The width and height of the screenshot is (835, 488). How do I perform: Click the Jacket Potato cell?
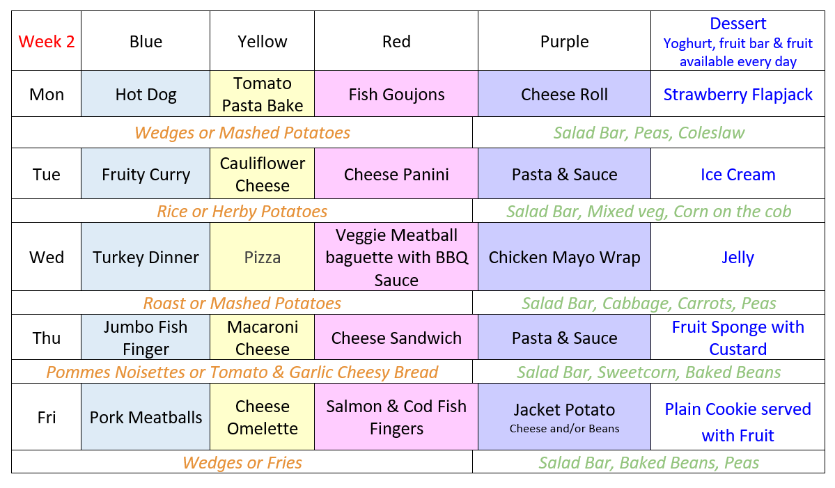pos(564,417)
